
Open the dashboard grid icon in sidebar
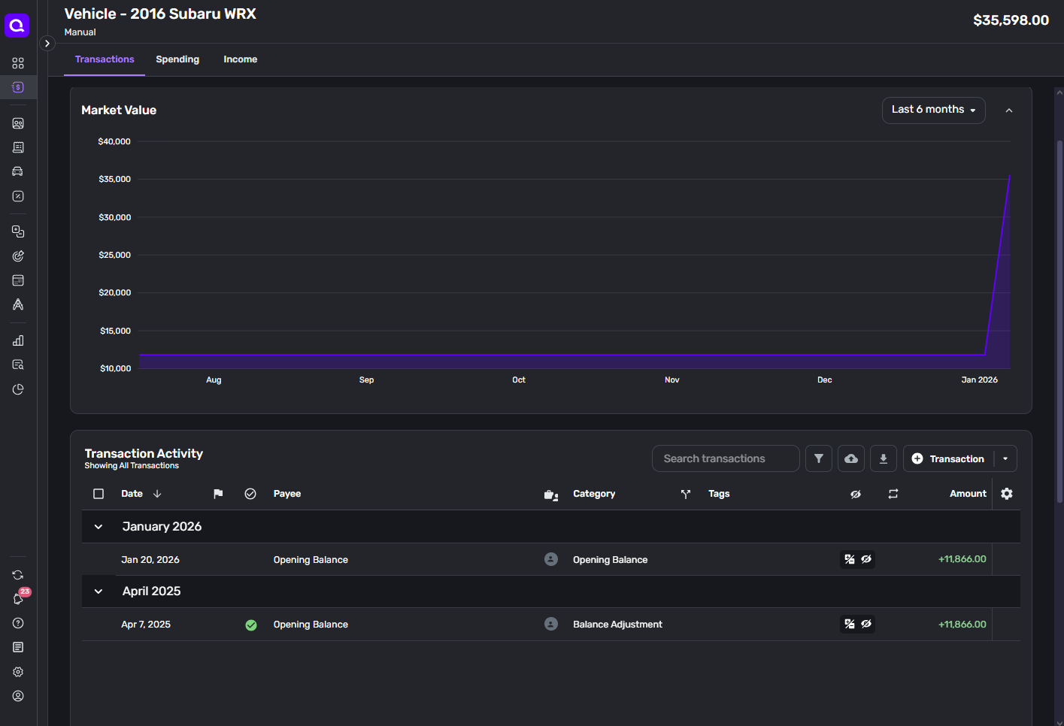[x=18, y=63]
